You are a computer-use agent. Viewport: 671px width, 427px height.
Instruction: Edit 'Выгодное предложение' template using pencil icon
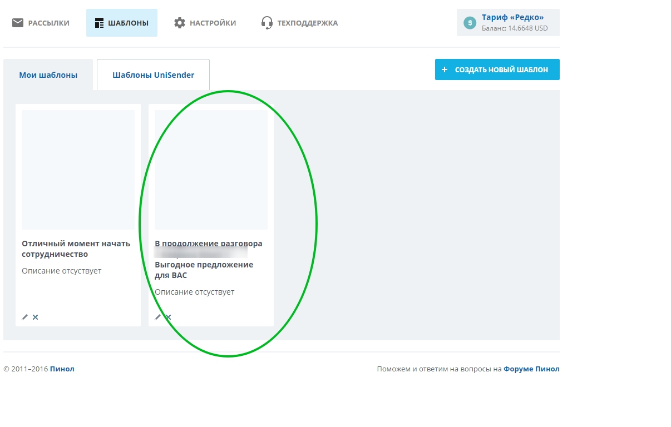click(x=157, y=317)
